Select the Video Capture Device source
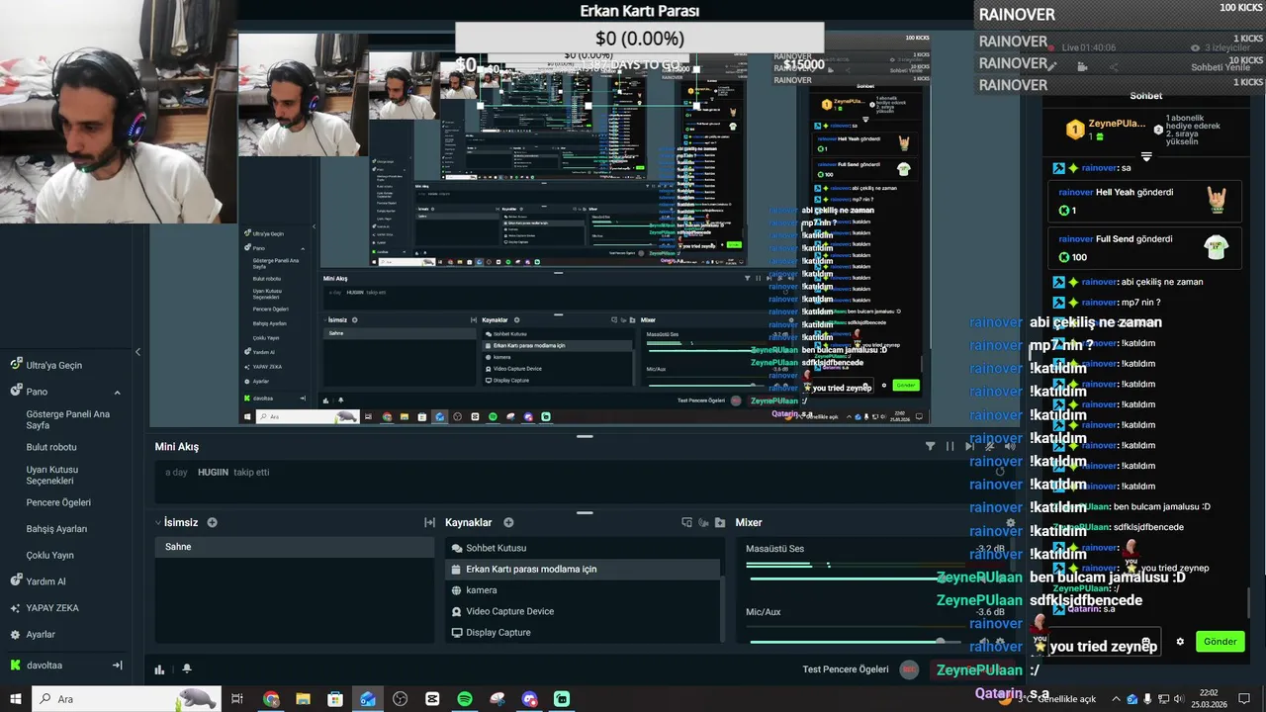The width and height of the screenshot is (1266, 712). [583, 611]
